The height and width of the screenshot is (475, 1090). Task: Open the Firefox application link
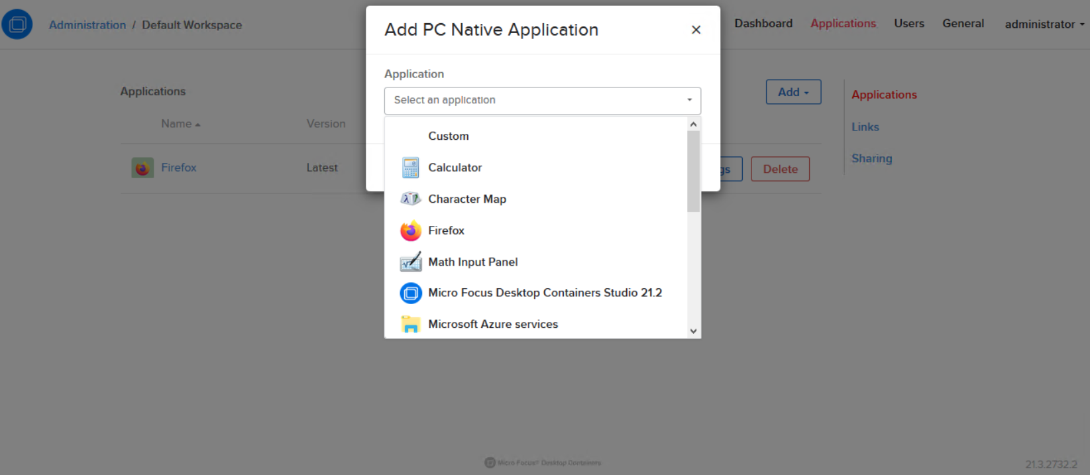pyautogui.click(x=179, y=168)
